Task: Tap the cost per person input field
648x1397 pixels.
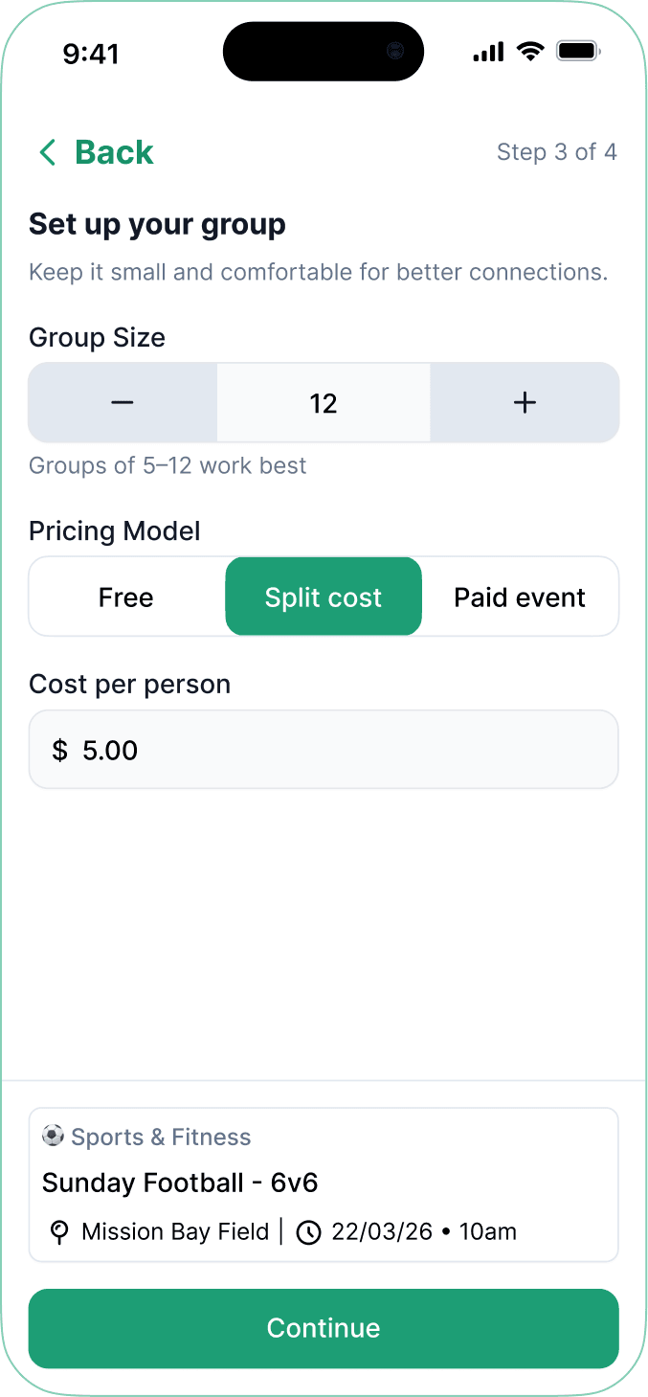Action: (323, 750)
